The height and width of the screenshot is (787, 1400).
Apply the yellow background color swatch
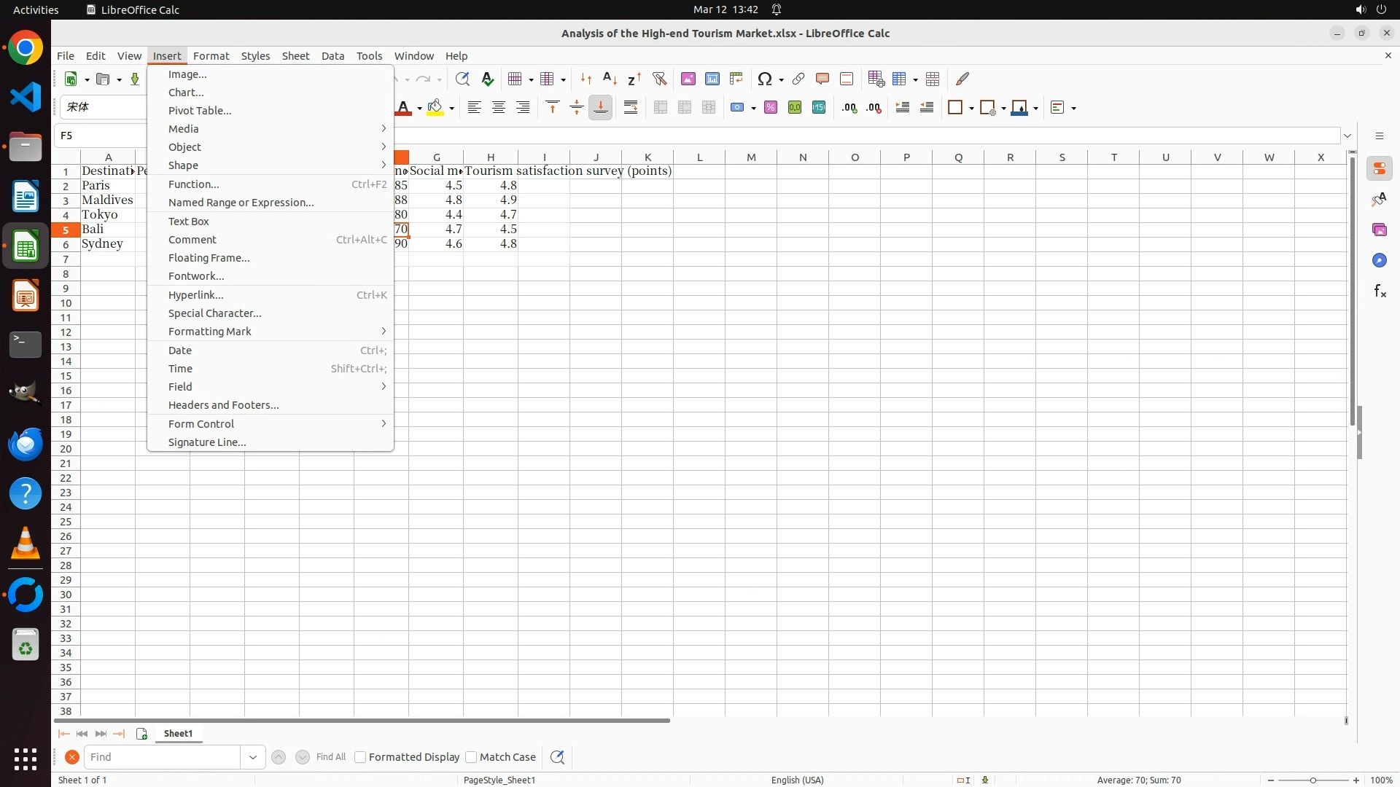pos(435,108)
